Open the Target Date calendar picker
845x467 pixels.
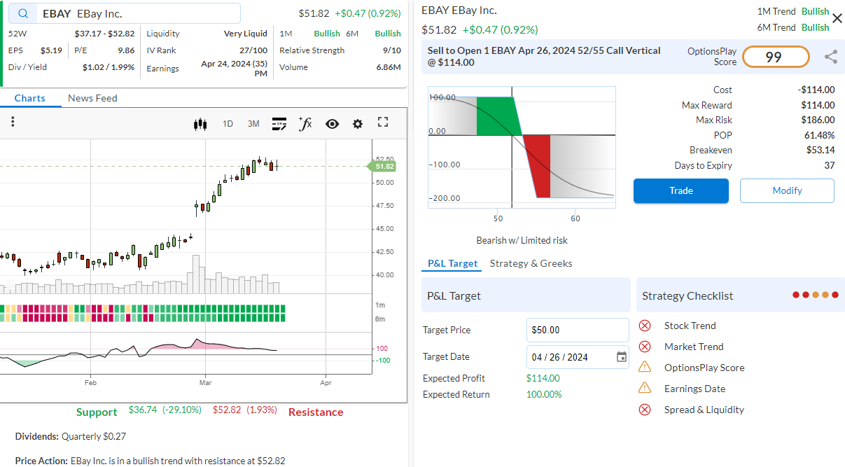point(622,357)
